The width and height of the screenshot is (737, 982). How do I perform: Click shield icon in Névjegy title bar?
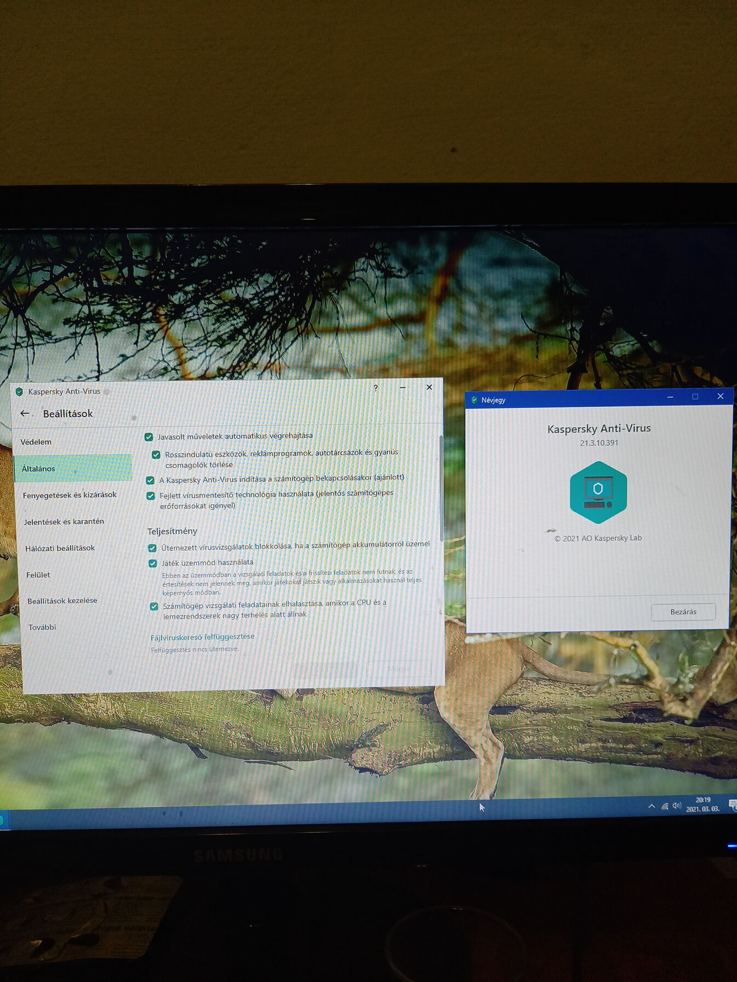pos(475,400)
